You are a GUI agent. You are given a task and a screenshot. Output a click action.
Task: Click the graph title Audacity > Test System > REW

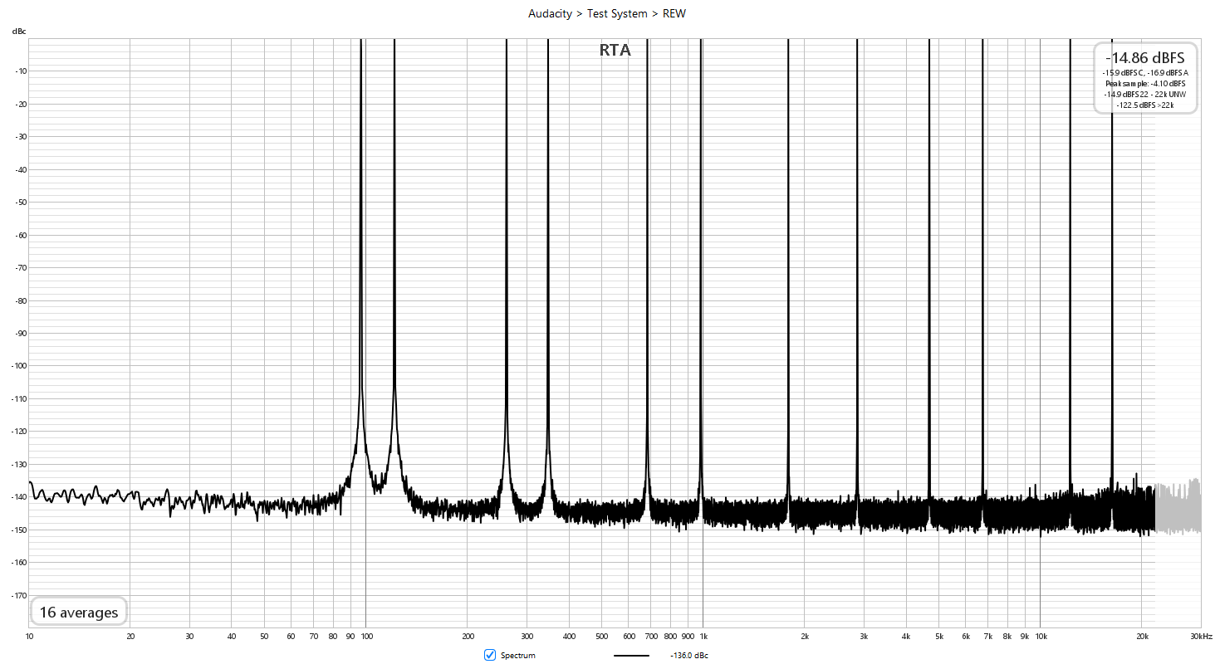(607, 13)
